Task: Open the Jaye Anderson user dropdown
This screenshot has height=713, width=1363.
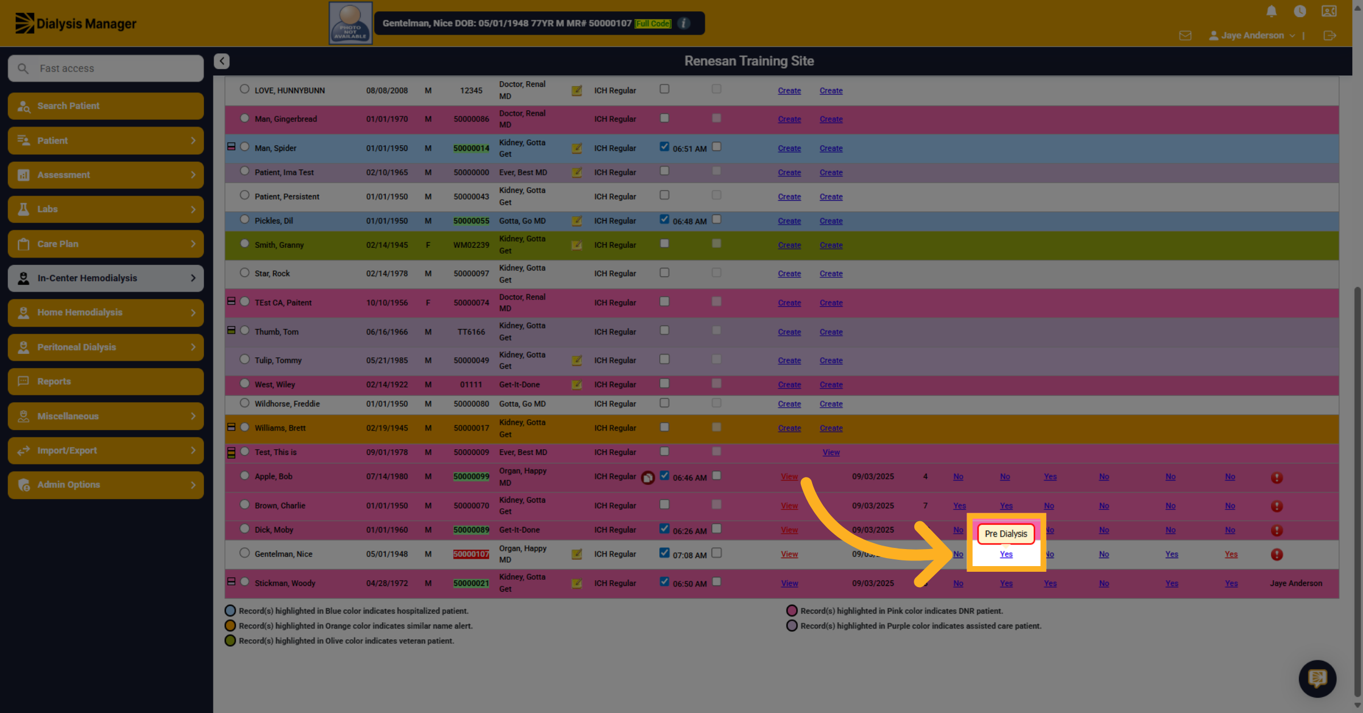Action: pyautogui.click(x=1252, y=36)
